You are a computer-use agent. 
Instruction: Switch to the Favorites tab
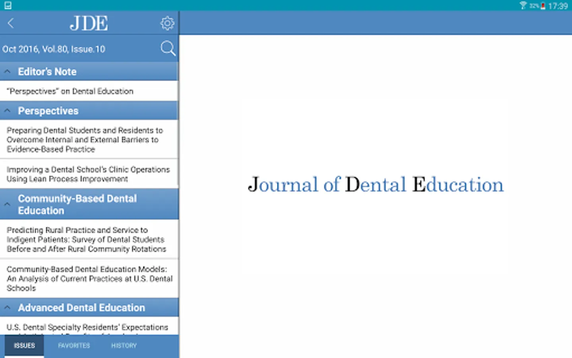point(74,346)
